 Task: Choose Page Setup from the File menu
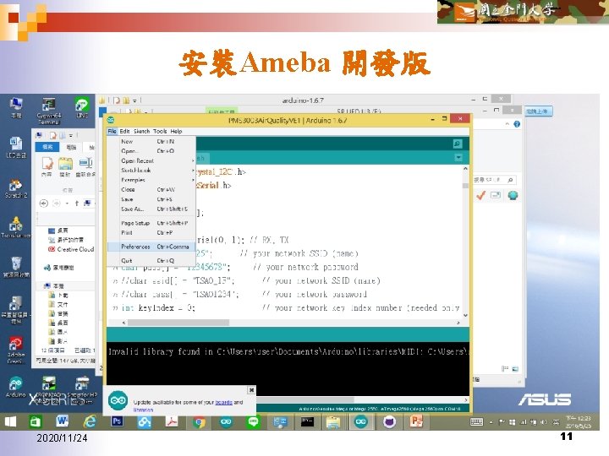pos(151,223)
